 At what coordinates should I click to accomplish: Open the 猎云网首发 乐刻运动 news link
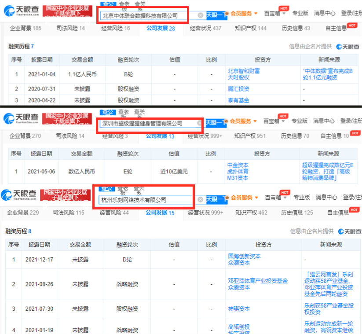329,284
